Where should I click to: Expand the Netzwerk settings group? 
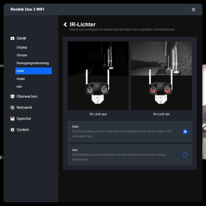tap(24, 107)
